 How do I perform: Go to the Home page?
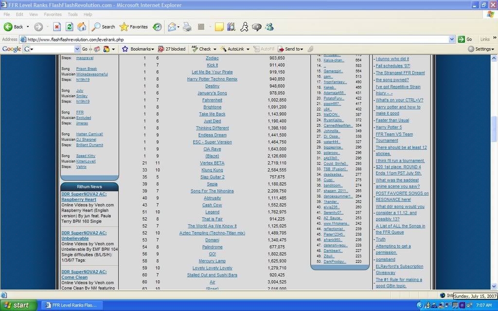coord(82,27)
